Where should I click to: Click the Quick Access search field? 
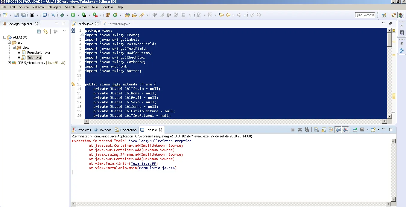coord(365,15)
